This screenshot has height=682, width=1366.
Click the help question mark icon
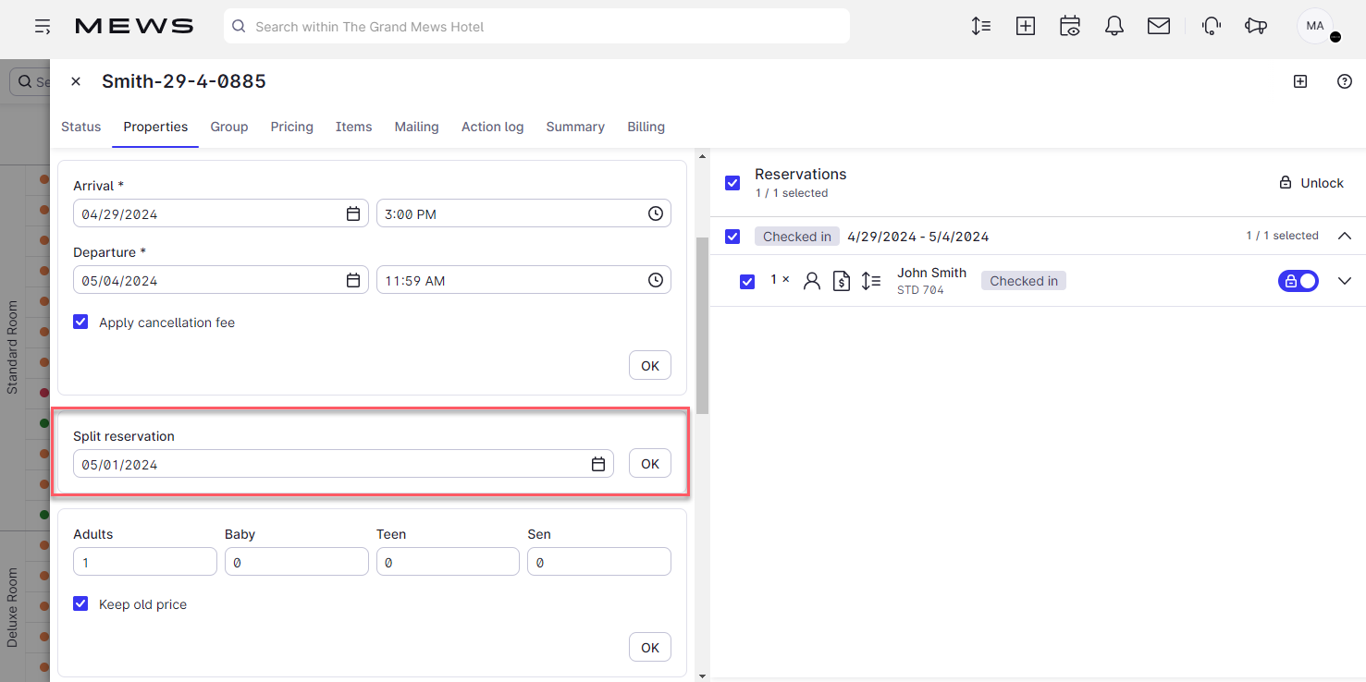[1345, 81]
